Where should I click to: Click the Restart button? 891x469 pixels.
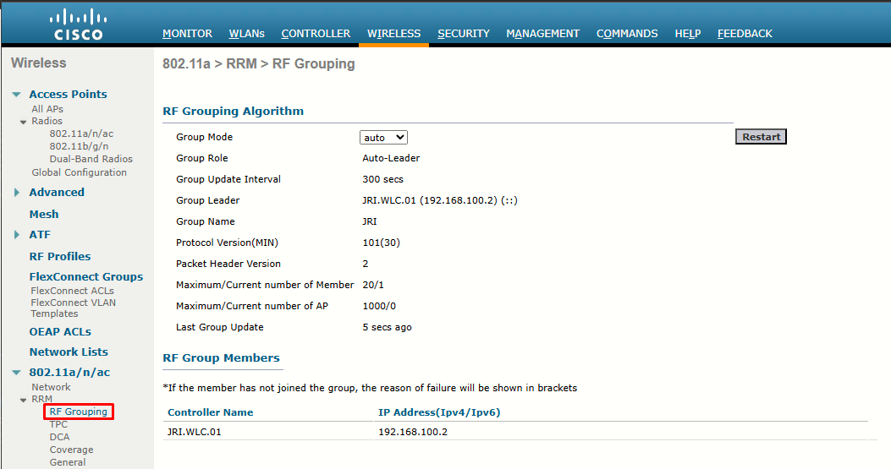coord(761,137)
